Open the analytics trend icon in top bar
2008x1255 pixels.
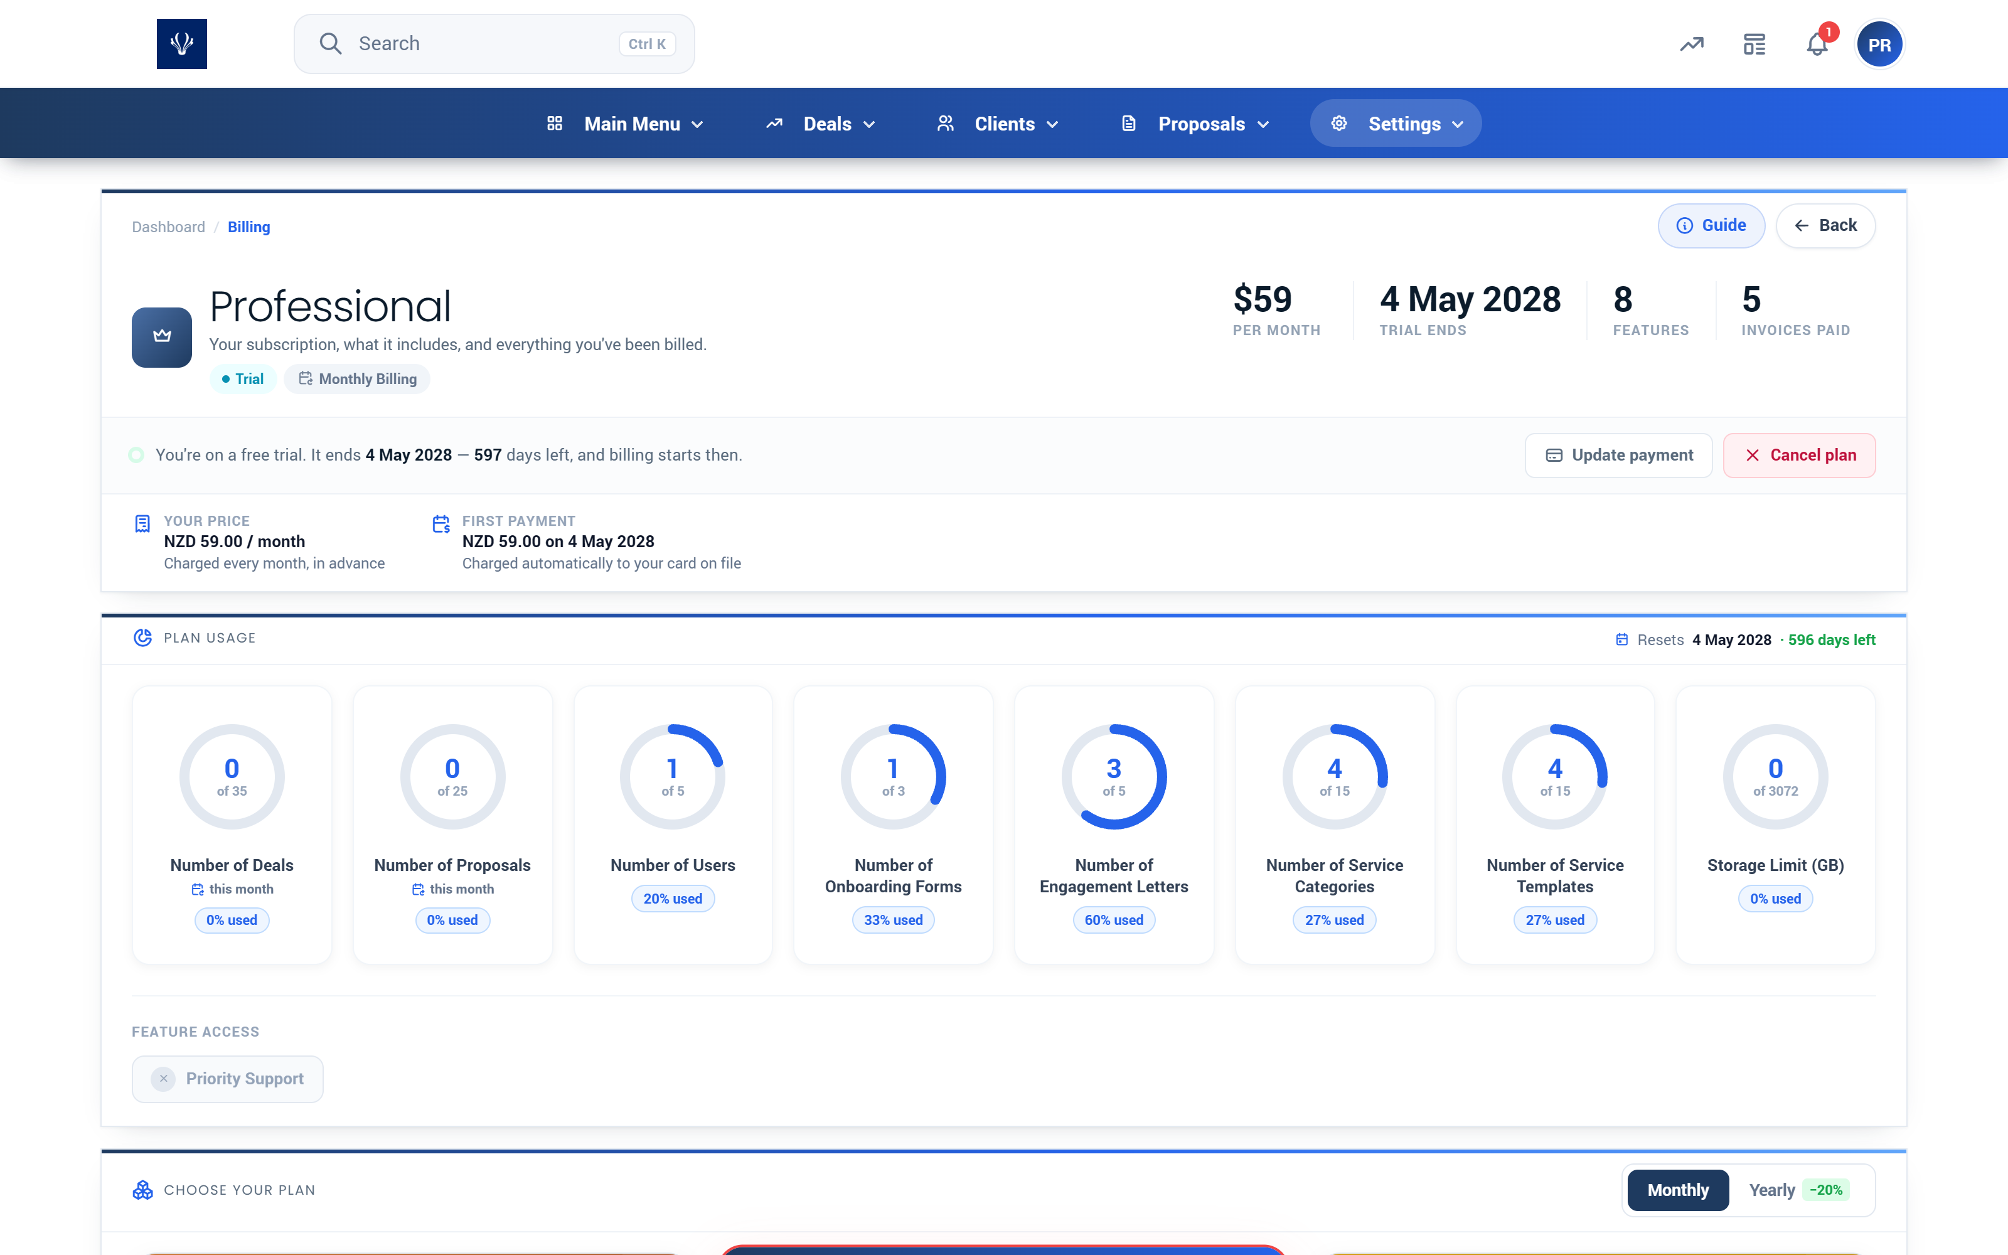click(x=1692, y=44)
